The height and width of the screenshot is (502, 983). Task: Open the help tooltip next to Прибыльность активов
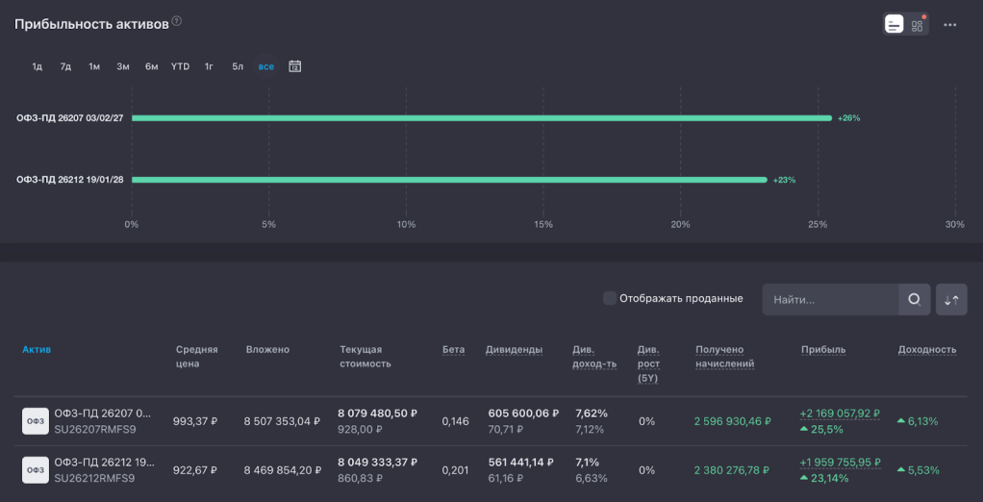pyautogui.click(x=176, y=22)
